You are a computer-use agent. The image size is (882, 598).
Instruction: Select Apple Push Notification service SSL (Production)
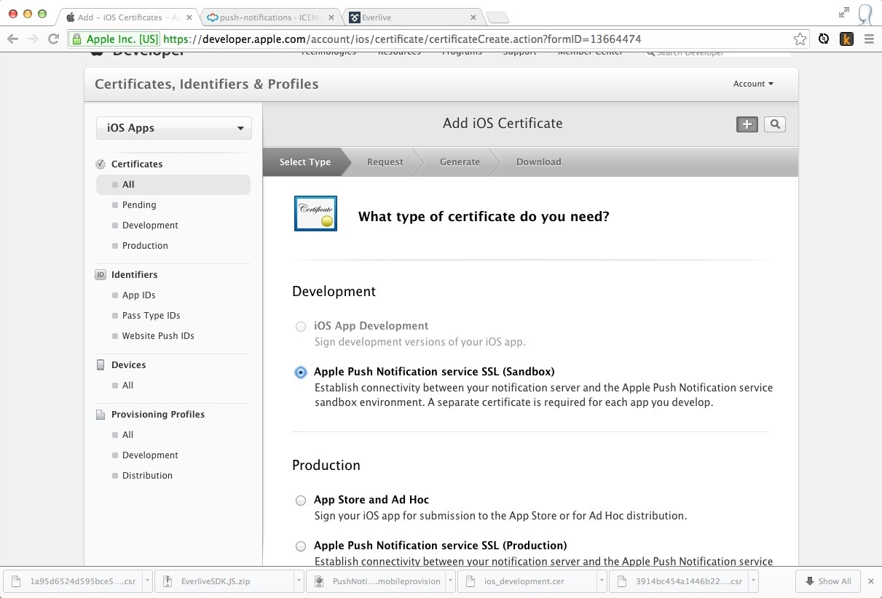(x=301, y=546)
